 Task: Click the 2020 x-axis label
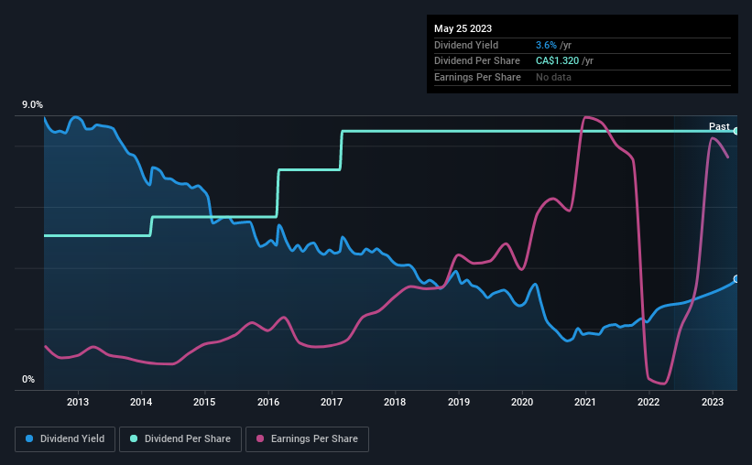[x=522, y=402]
